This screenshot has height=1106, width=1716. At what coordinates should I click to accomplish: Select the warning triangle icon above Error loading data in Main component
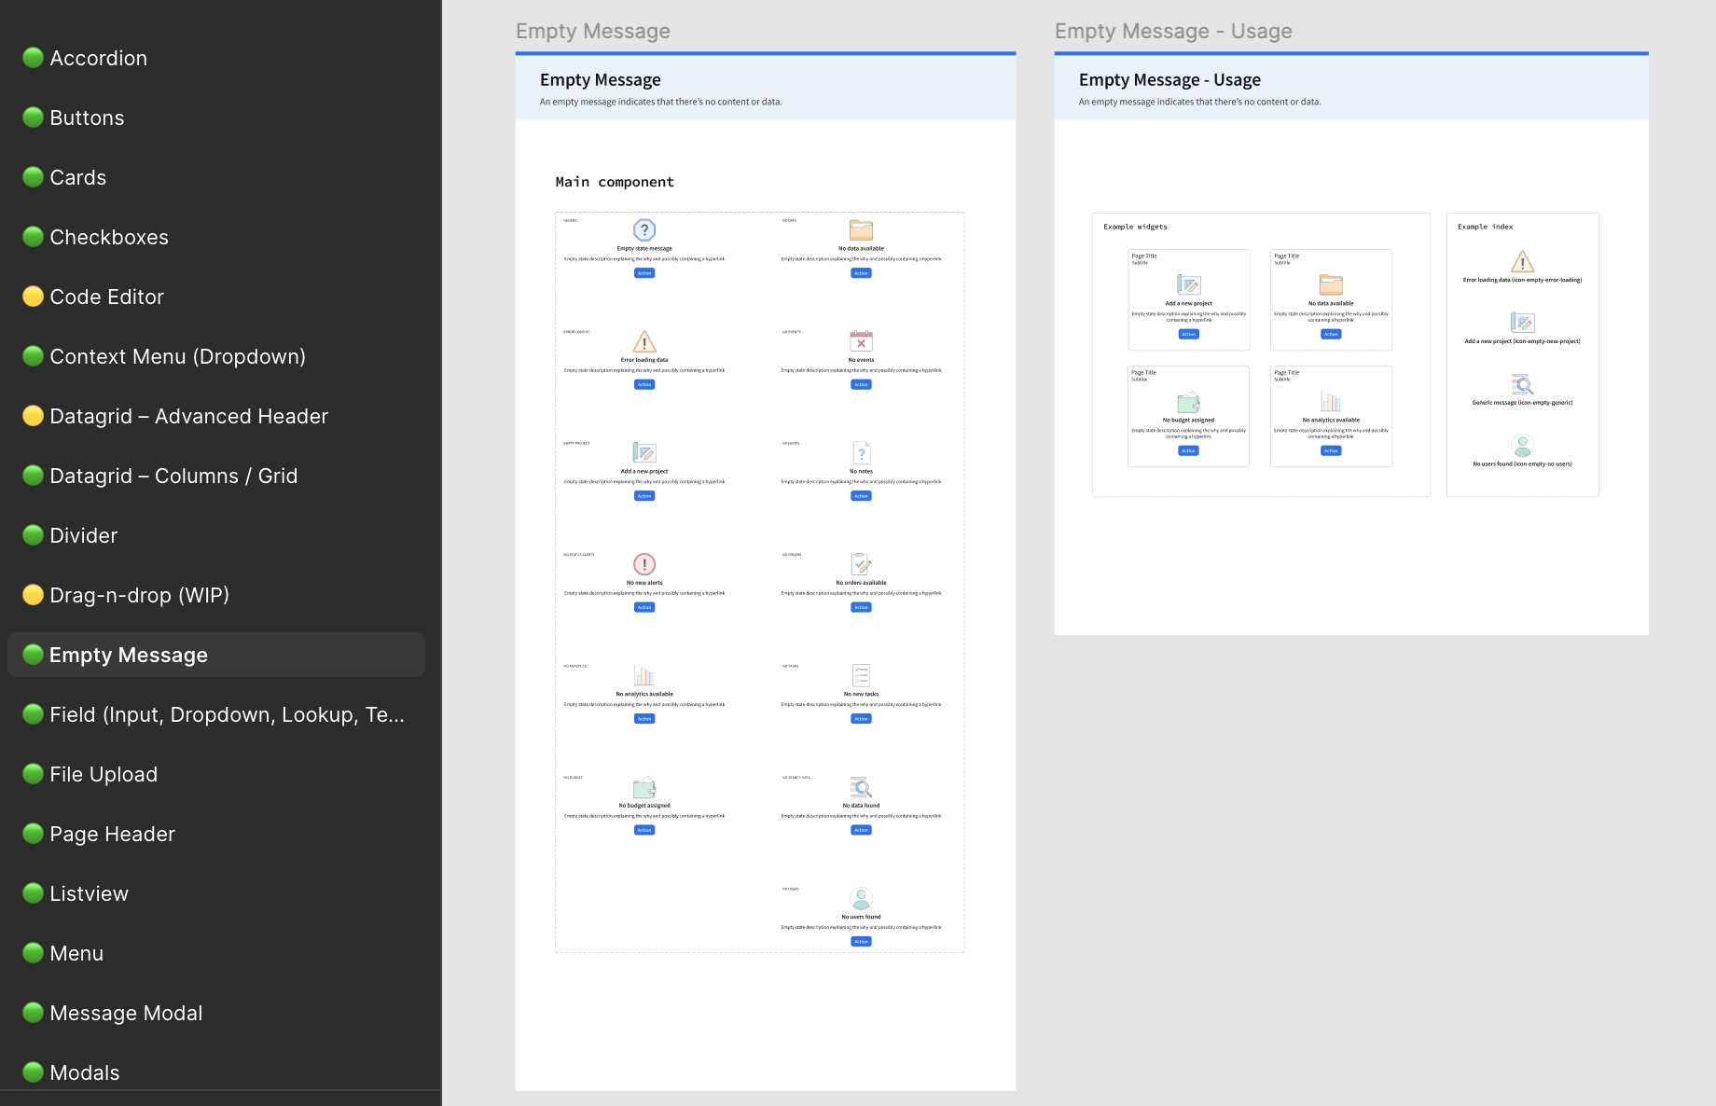tap(644, 341)
